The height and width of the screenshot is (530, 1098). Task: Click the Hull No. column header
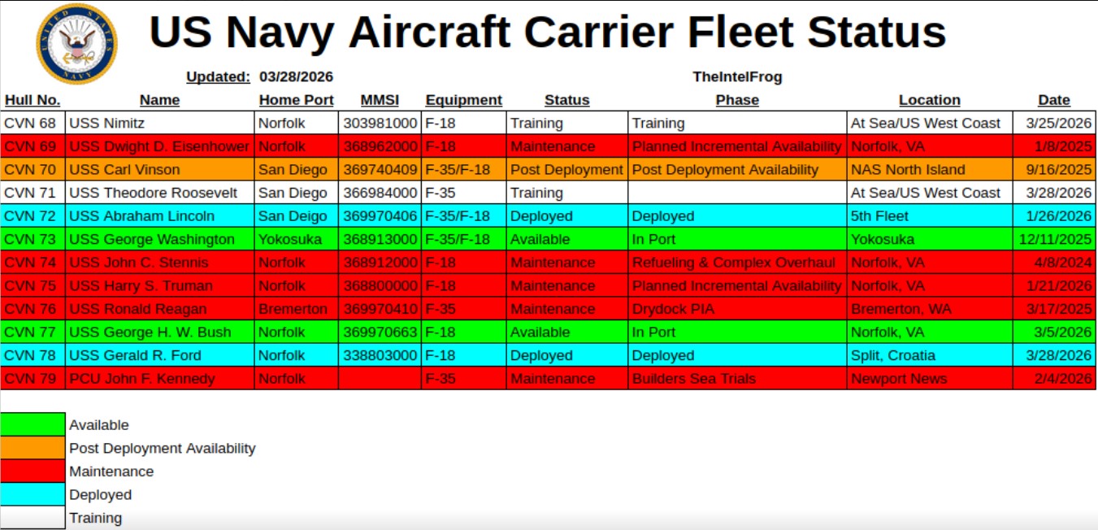coord(33,100)
